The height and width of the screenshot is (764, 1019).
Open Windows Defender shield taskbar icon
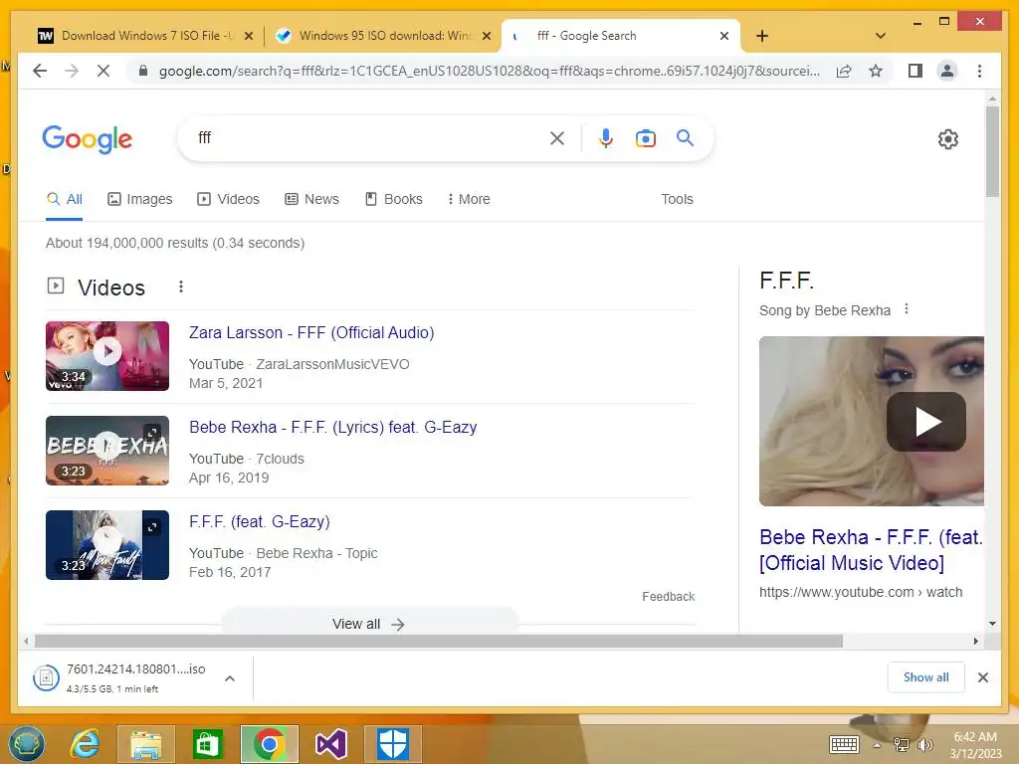[x=392, y=744]
